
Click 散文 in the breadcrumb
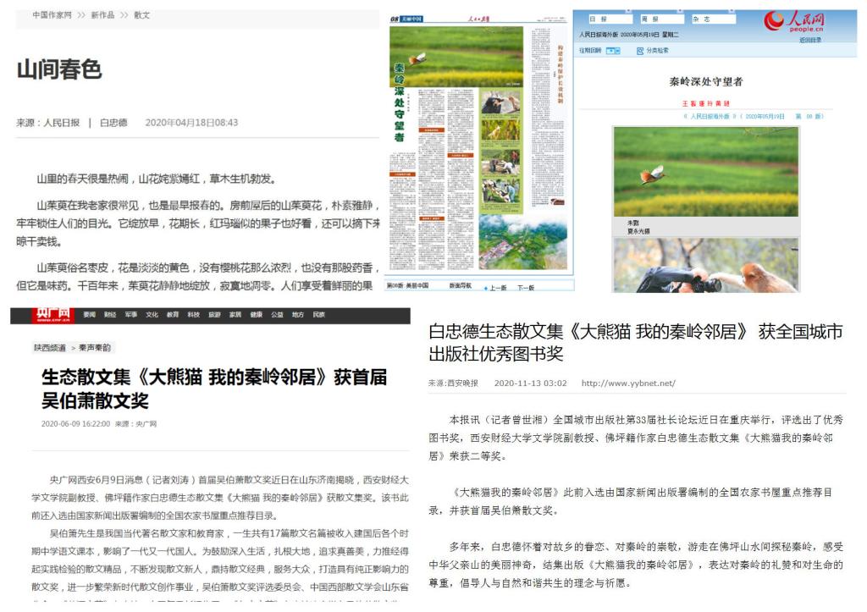tap(142, 15)
